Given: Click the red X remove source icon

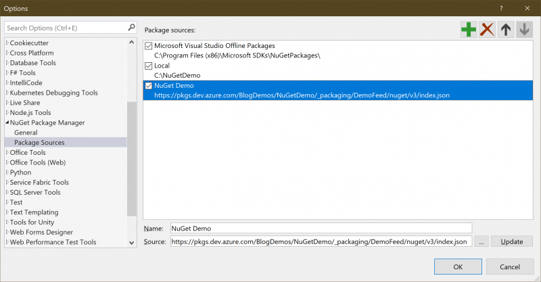Looking at the screenshot, I should (x=487, y=29).
